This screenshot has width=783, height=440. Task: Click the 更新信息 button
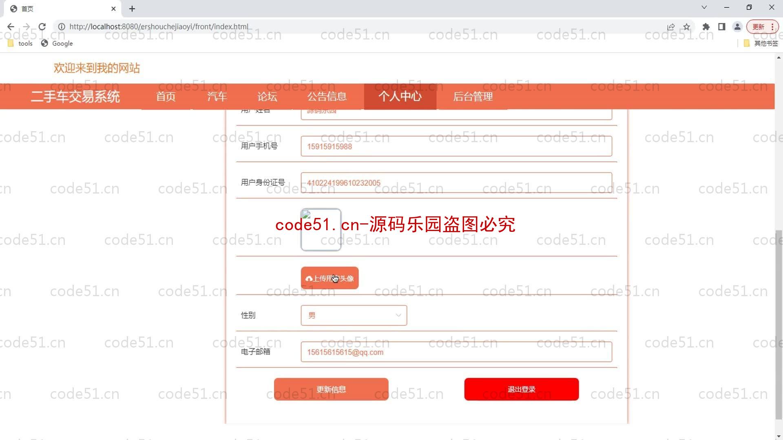(x=331, y=389)
